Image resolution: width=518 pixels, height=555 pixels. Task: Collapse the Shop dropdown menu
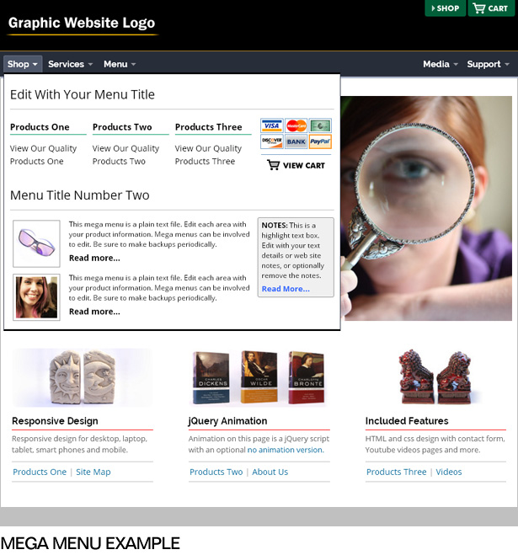point(23,64)
